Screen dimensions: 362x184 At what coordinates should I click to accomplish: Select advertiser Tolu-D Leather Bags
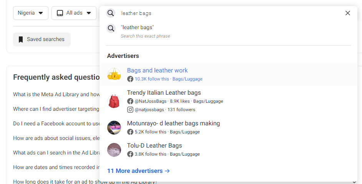(229, 149)
